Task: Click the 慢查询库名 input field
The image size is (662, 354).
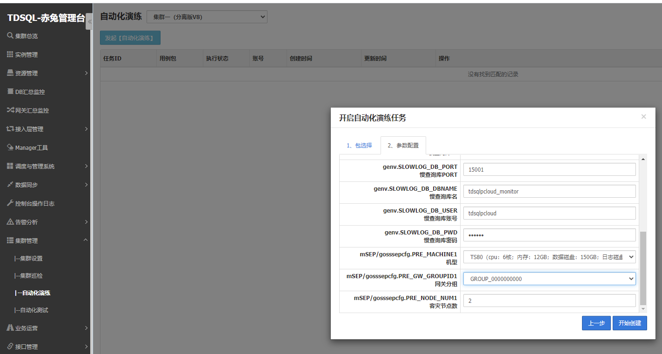Action: (549, 191)
